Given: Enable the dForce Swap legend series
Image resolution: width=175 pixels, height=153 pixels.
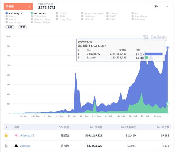Looking at the screenshot, I should coord(40,19).
